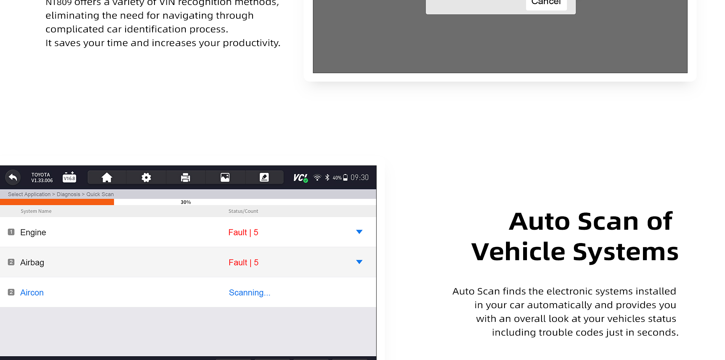Select the Aircon system being scanned

coord(32,293)
